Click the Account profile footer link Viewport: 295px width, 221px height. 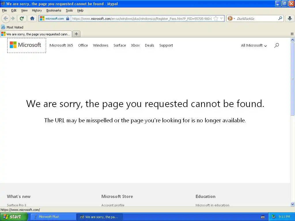click(x=113, y=205)
